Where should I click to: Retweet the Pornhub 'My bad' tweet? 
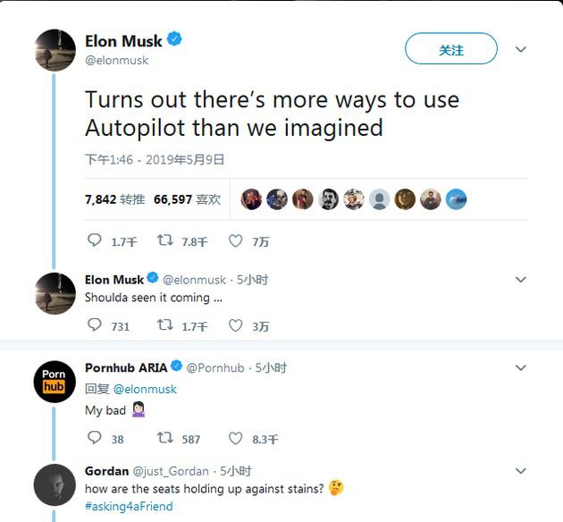[165, 438]
